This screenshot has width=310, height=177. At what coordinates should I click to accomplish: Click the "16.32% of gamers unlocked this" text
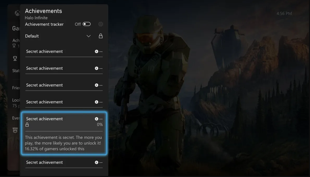coord(54,149)
